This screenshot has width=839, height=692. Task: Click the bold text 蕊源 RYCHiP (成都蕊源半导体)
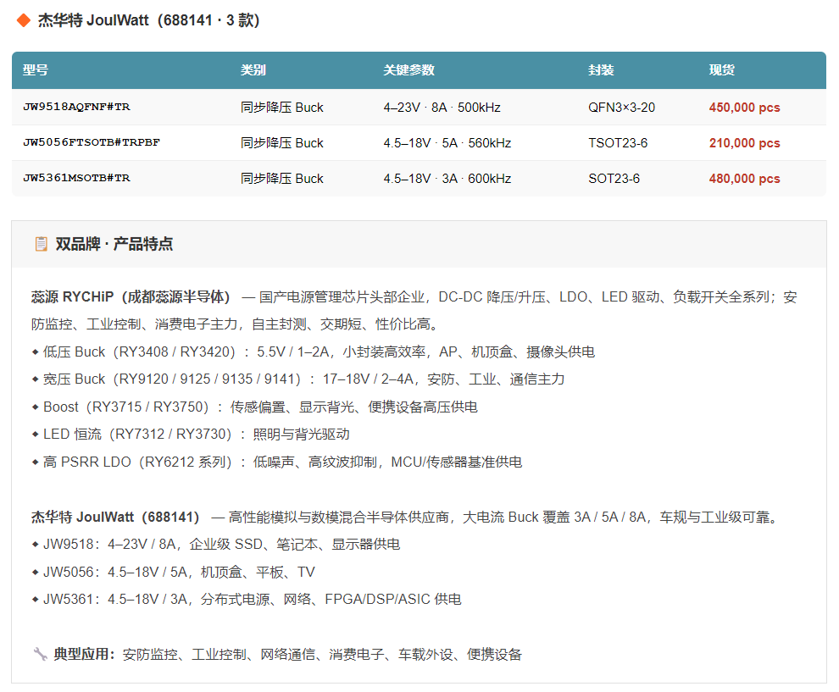(131, 296)
